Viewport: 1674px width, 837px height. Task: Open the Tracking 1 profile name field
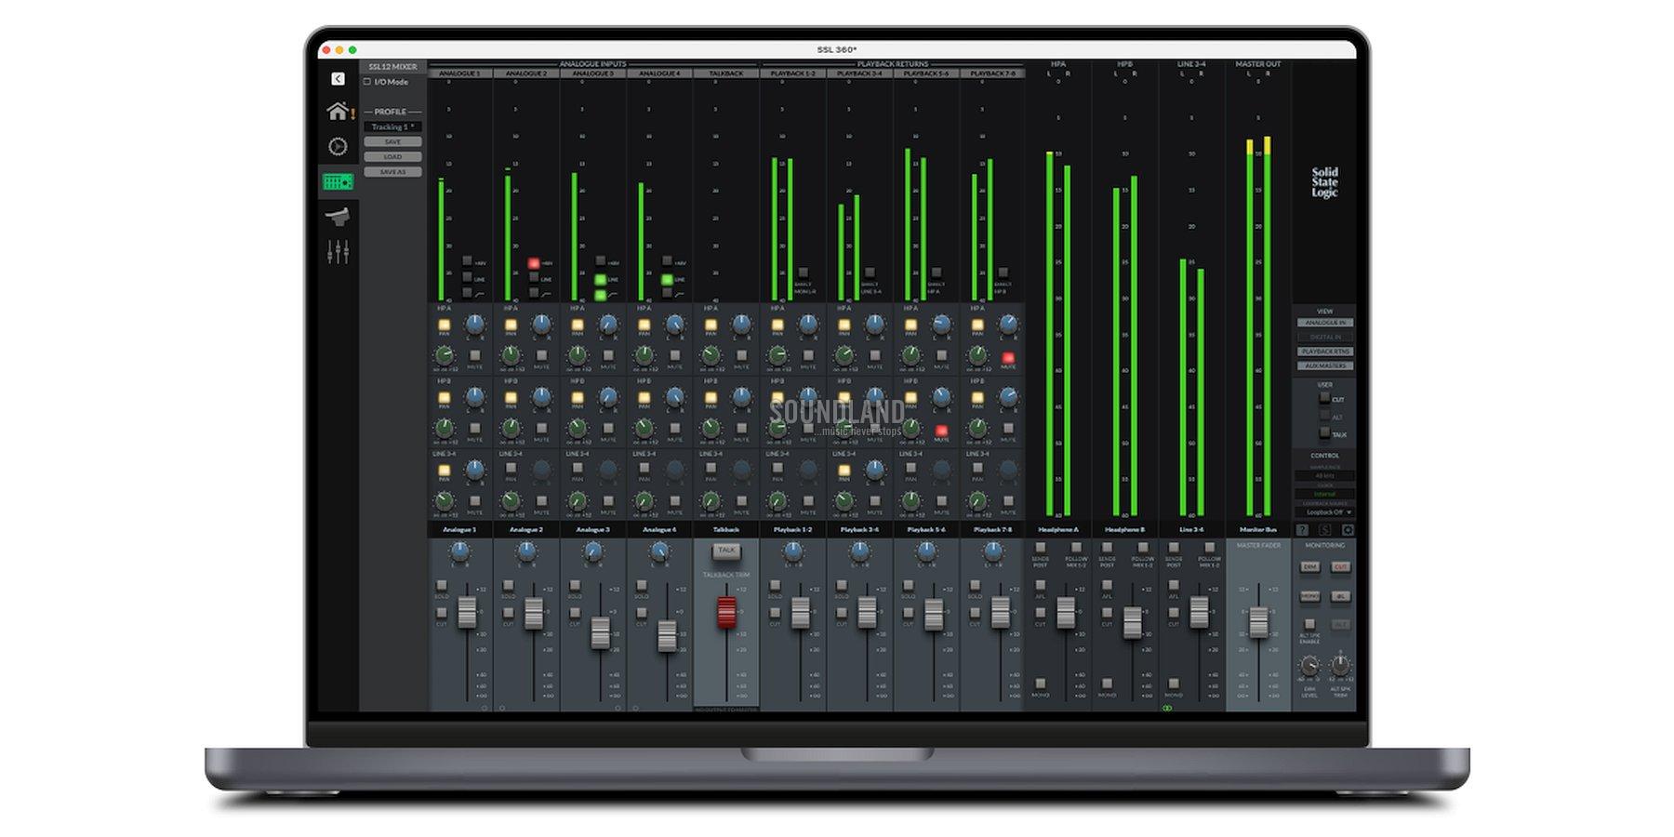point(392,127)
